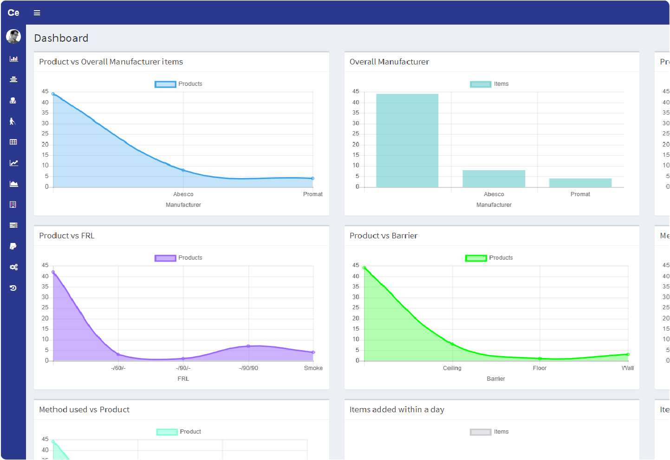The image size is (670, 460).
Task: Open the line chart sidebar icon
Action: pyautogui.click(x=13, y=163)
